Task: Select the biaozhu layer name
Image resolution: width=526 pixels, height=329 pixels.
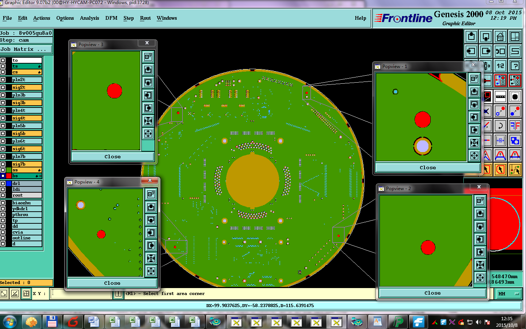Action: click(x=27, y=203)
